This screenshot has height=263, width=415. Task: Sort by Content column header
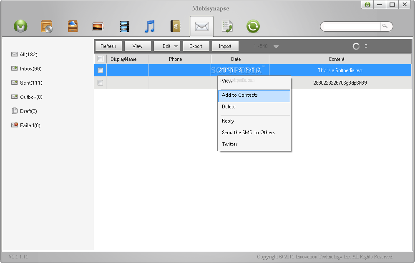(x=340, y=59)
